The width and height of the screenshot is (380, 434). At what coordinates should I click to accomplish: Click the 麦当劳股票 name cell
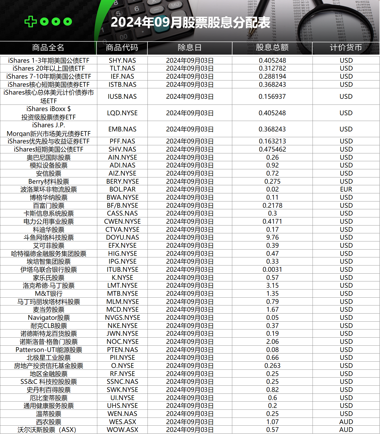click(x=49, y=310)
